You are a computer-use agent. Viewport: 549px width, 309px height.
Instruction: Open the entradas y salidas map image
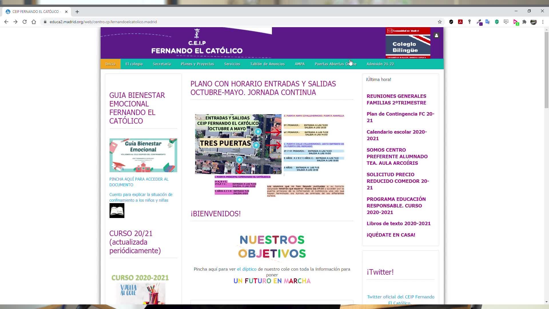point(270,156)
